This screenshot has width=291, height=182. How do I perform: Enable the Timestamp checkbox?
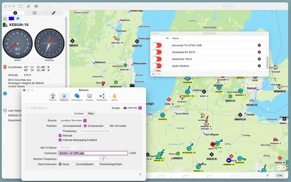[x=60, y=131]
